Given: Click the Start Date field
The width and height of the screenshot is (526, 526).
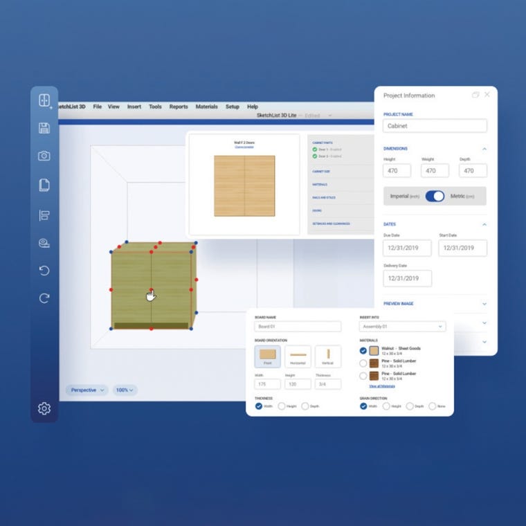Looking at the screenshot, I should click(x=463, y=248).
